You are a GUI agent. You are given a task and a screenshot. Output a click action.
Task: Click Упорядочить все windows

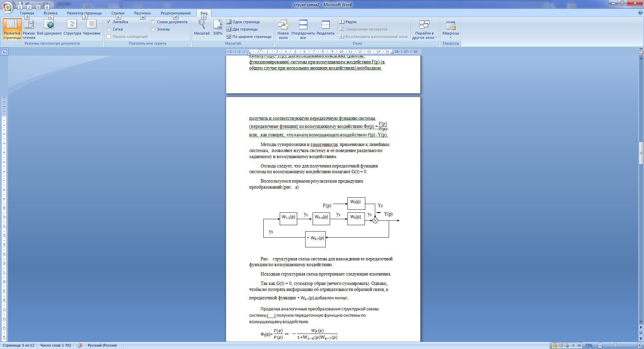coord(303,29)
